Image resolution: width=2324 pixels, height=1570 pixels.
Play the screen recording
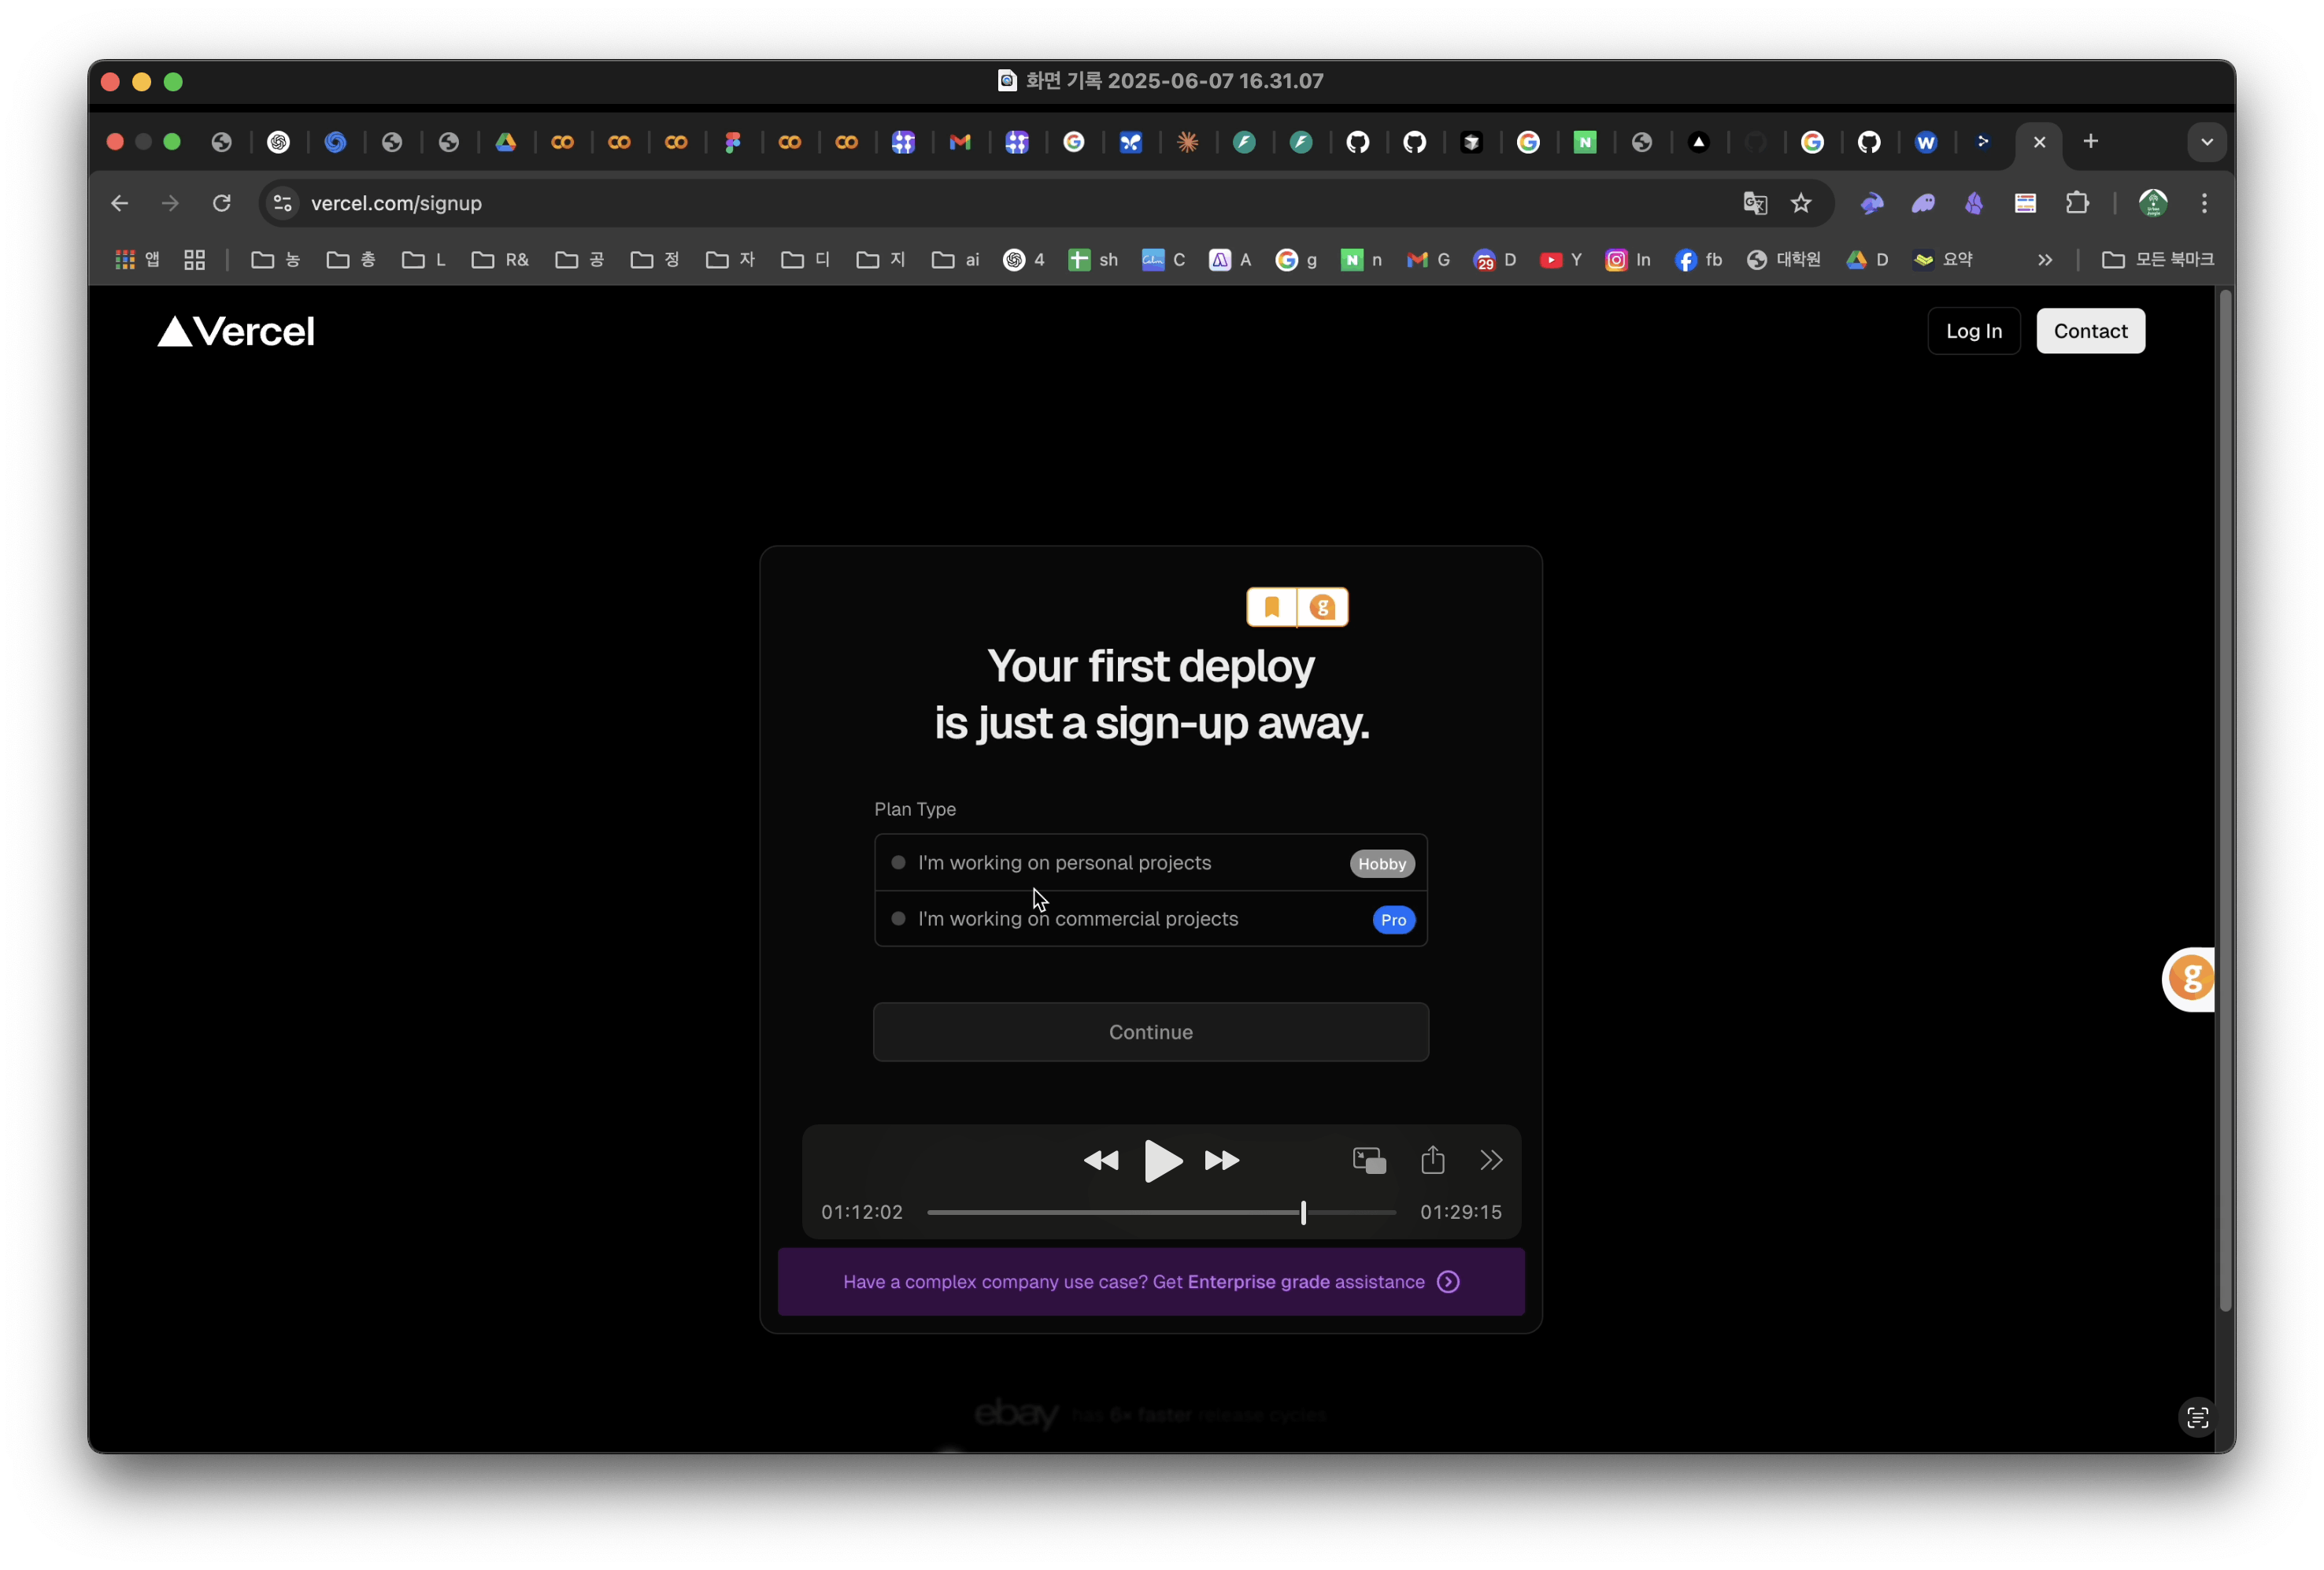1162,1160
